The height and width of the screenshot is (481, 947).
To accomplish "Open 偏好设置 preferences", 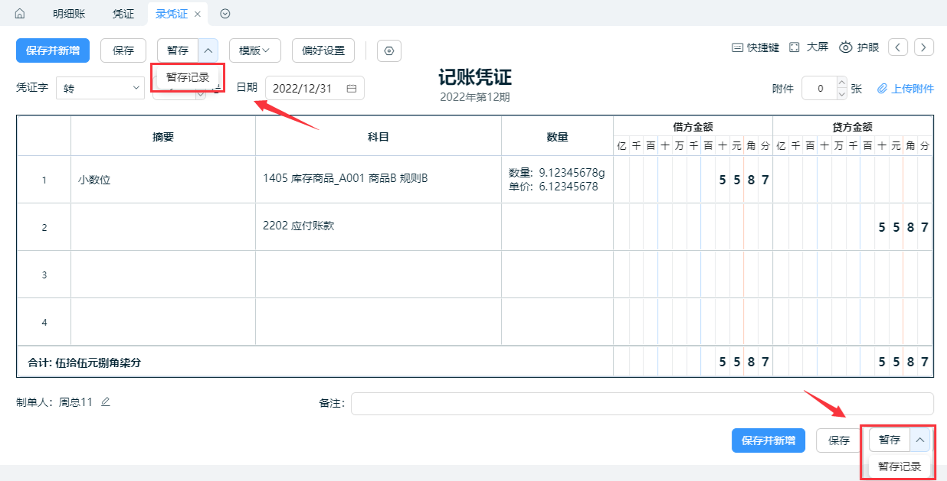I will (323, 50).
